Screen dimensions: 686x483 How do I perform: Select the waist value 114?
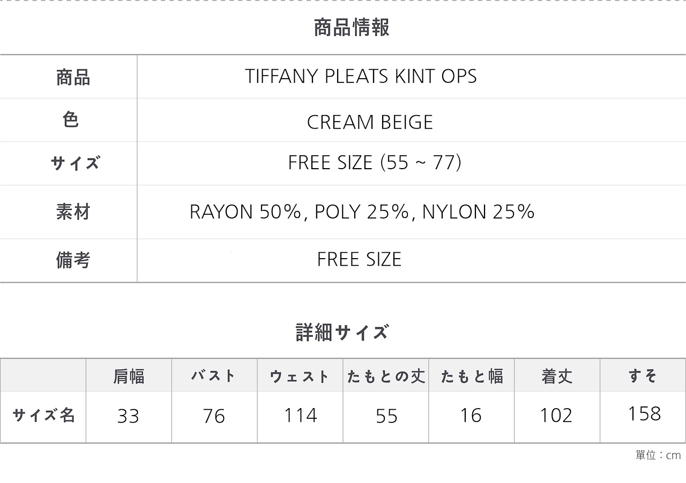click(x=301, y=415)
